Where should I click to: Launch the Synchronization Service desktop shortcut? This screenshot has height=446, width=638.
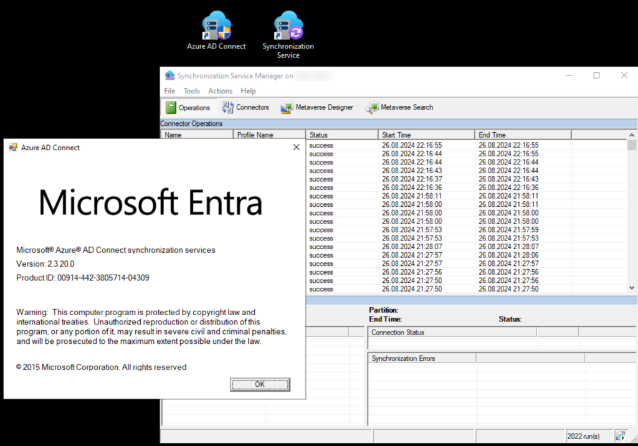pos(288,35)
